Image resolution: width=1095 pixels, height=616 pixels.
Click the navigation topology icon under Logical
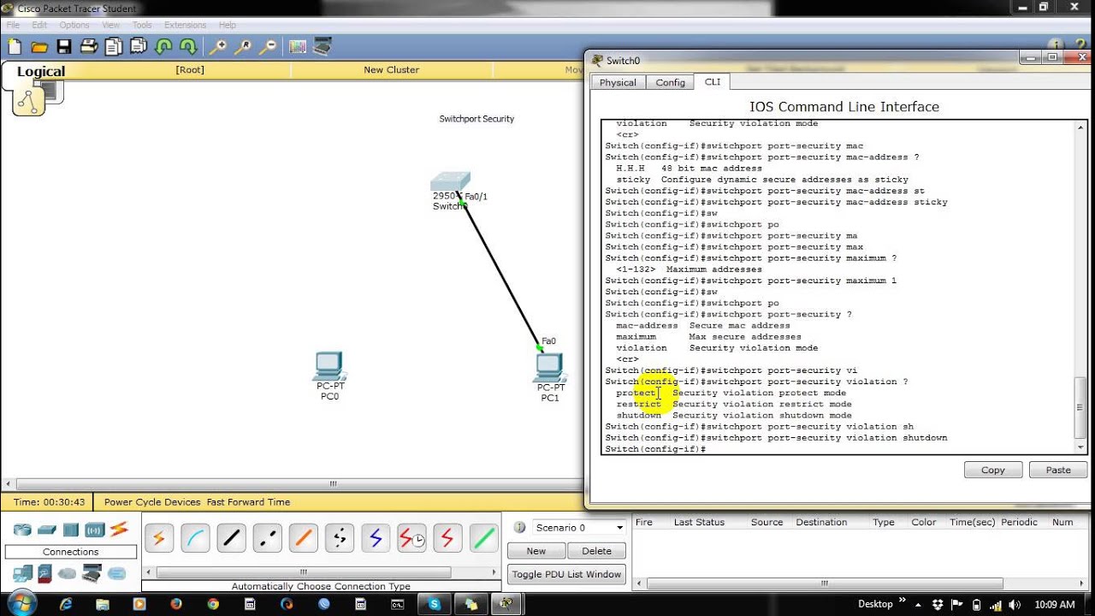(x=29, y=101)
